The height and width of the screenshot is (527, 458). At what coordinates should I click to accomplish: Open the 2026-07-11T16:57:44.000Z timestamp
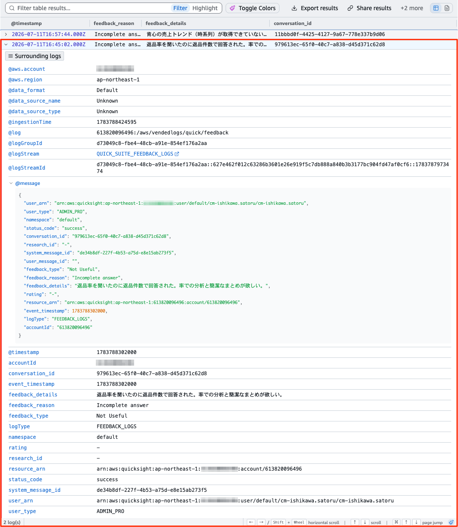coord(48,34)
